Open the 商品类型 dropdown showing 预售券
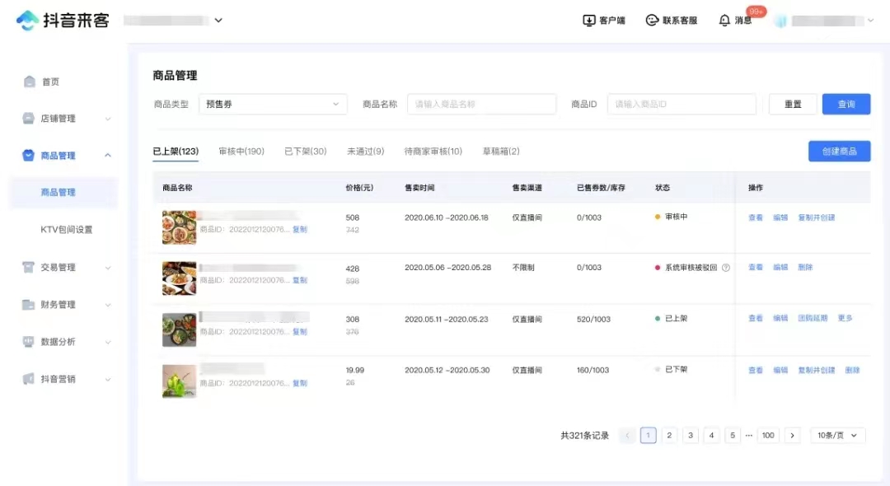This screenshot has height=486, width=890. [x=272, y=104]
